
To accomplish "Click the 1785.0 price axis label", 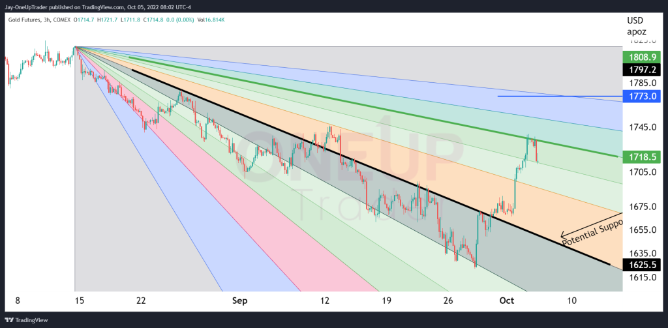I will point(642,83).
